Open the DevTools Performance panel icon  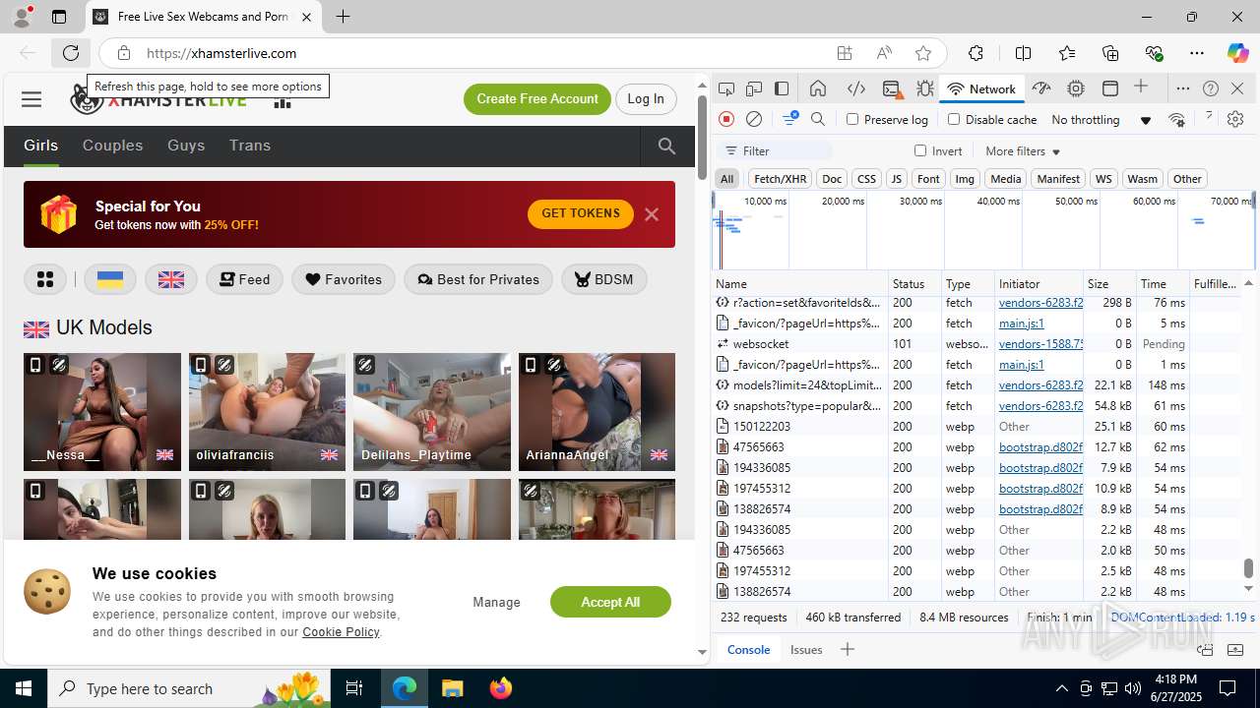(1041, 88)
